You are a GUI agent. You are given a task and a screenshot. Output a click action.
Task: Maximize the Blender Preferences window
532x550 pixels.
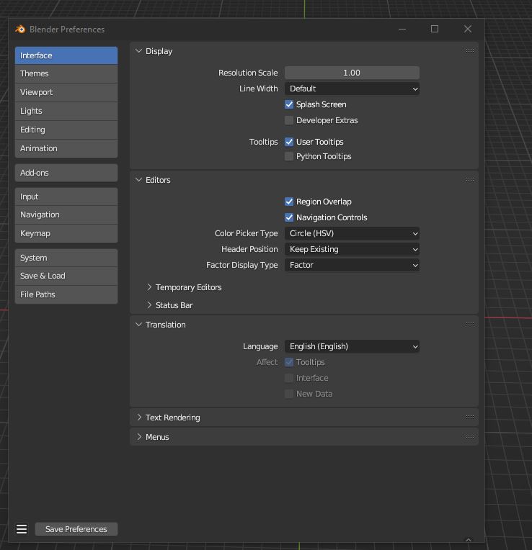[x=435, y=29]
